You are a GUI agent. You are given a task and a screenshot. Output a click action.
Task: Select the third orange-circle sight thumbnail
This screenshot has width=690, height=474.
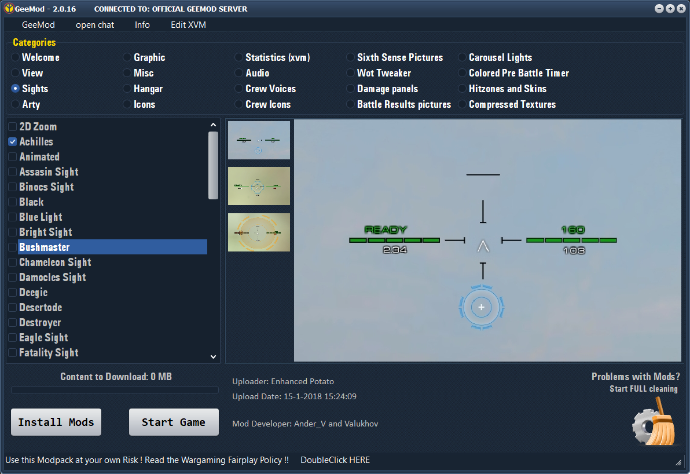click(x=259, y=232)
